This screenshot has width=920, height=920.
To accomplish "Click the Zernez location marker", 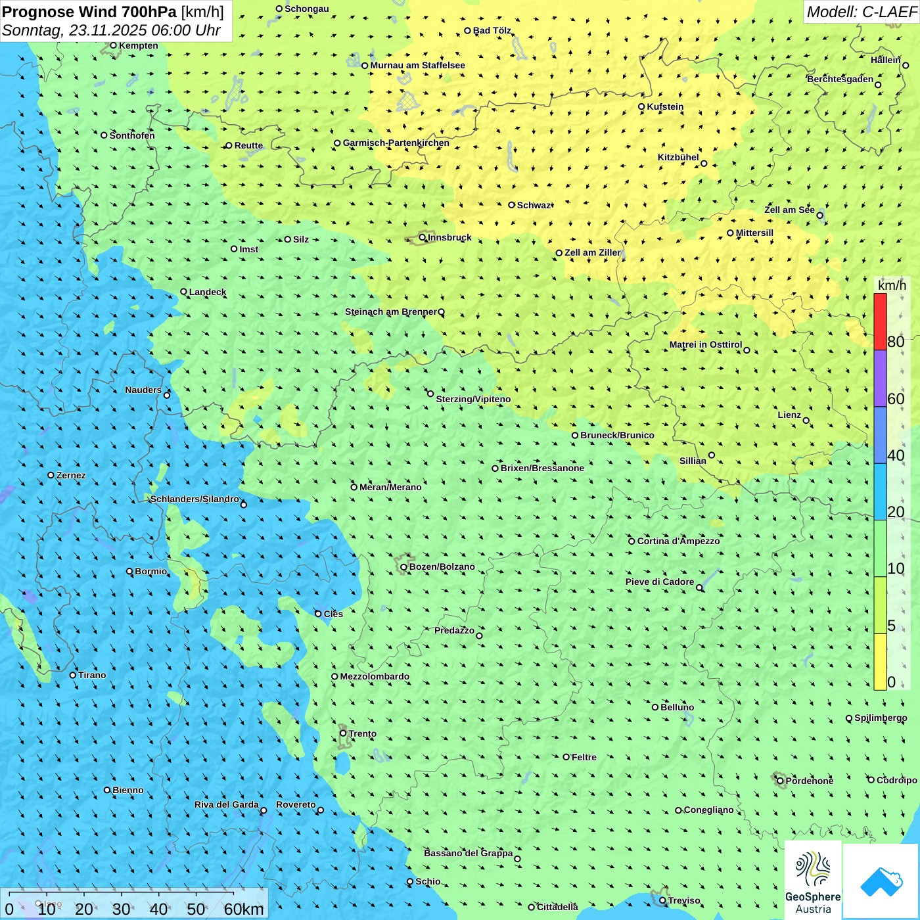I will pos(51,475).
